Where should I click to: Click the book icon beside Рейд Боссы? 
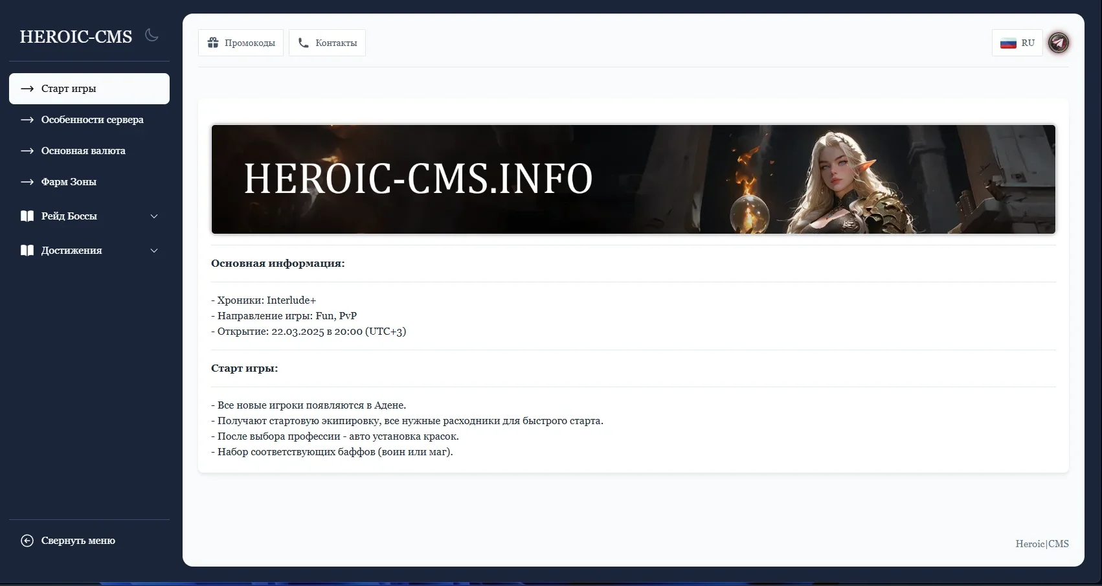coord(27,216)
